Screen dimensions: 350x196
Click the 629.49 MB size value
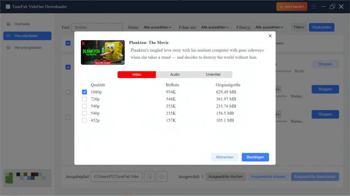pos(226,92)
